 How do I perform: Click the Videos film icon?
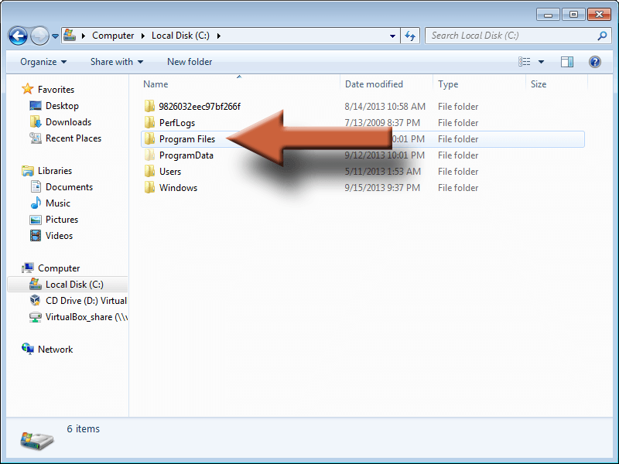pos(36,236)
